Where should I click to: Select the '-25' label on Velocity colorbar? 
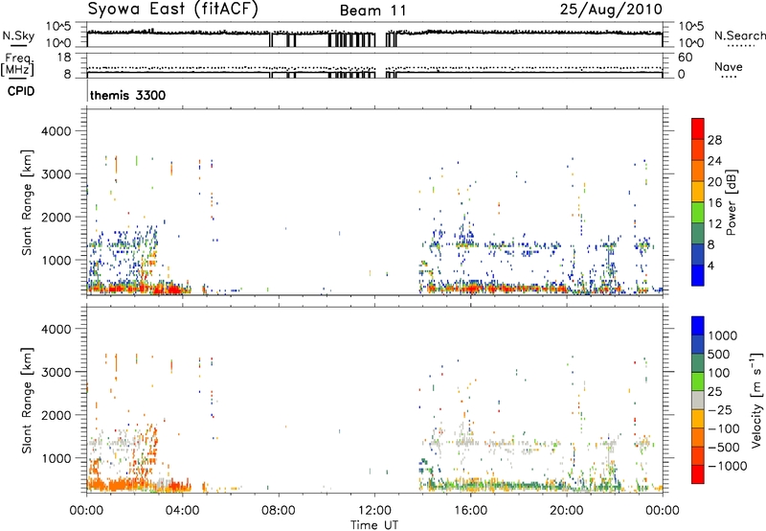720,410
